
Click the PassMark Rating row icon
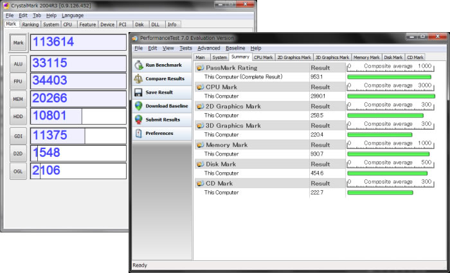pos(200,68)
